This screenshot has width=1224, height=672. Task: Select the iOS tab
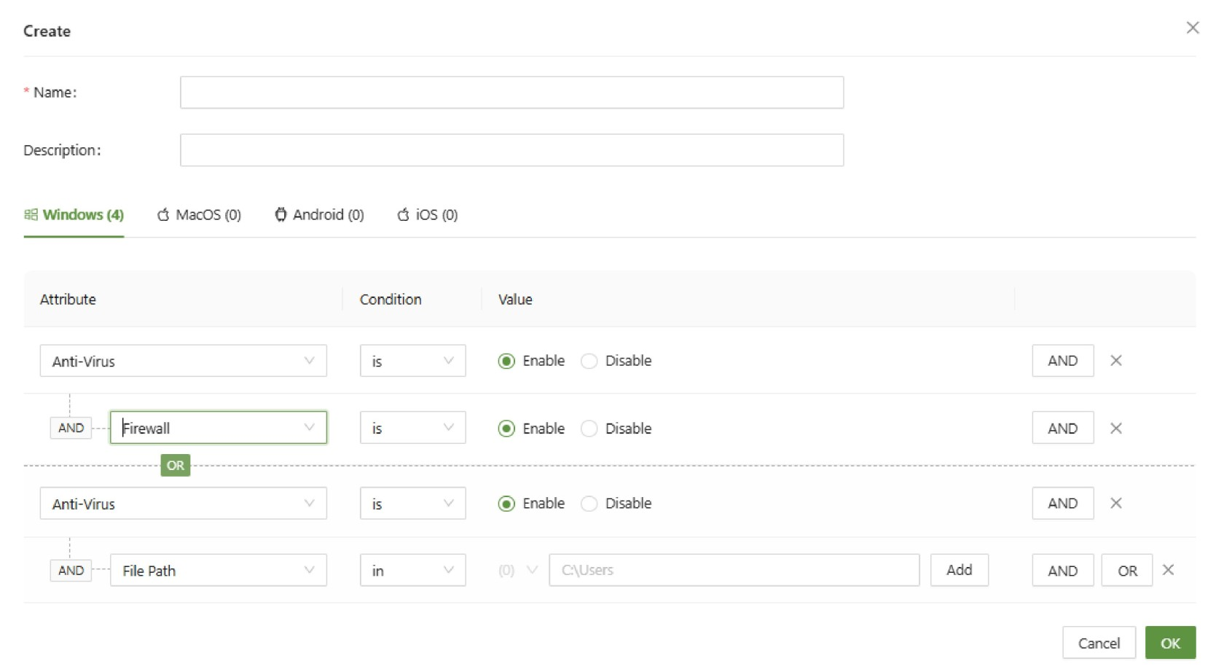pyautogui.click(x=428, y=215)
